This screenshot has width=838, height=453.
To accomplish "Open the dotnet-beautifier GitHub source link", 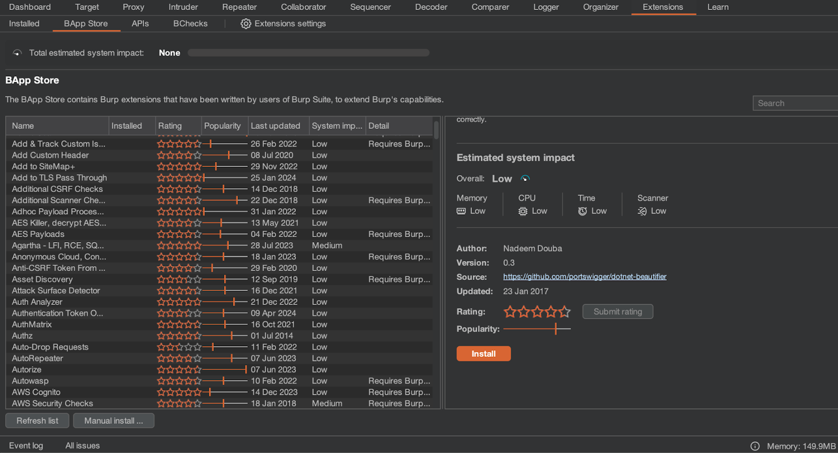I will [x=585, y=277].
